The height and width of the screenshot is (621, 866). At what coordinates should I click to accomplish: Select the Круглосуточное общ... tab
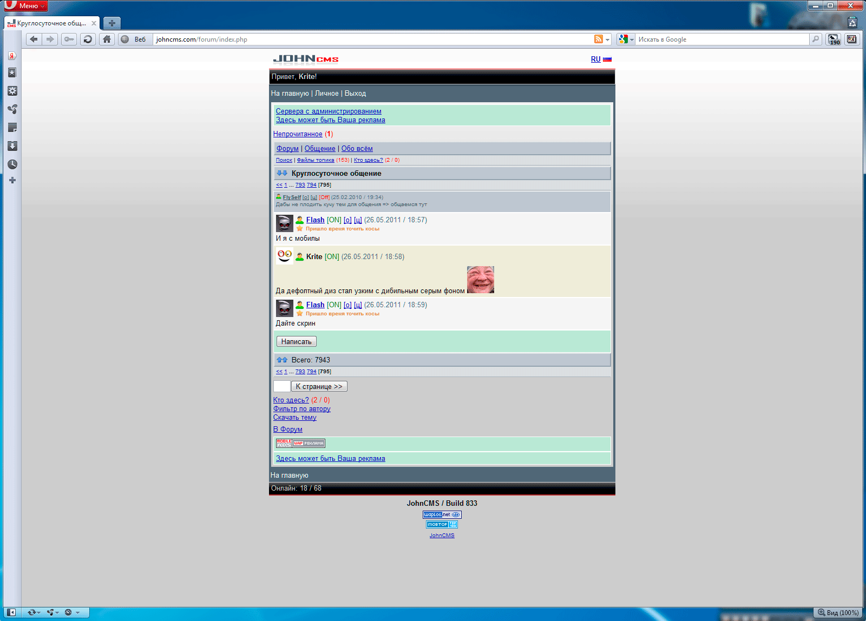pyautogui.click(x=50, y=23)
